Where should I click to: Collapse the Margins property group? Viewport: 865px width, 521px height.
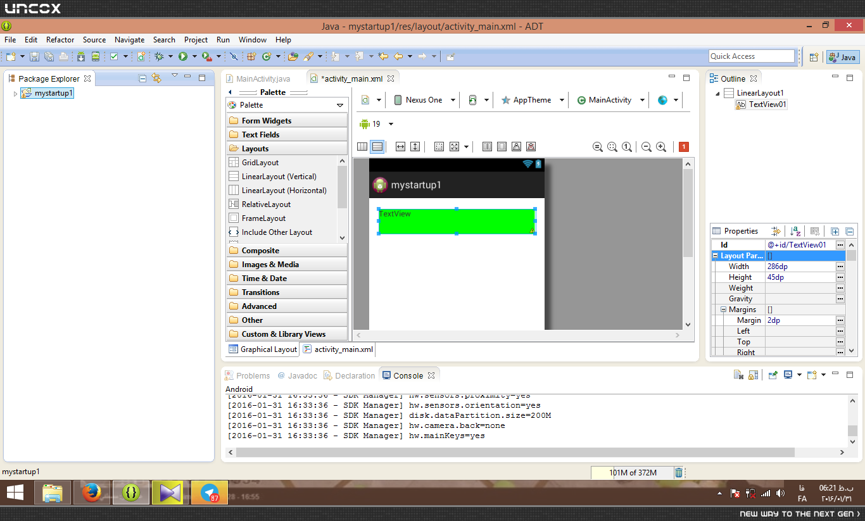click(723, 310)
